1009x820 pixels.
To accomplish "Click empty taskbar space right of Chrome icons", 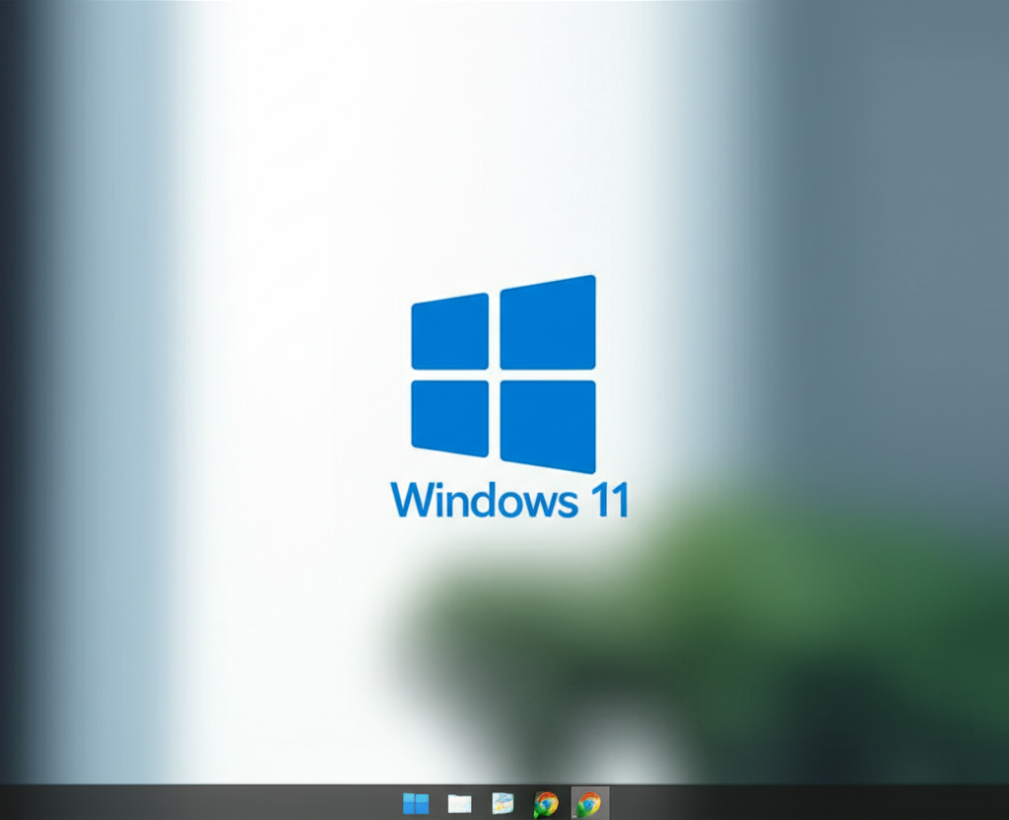I will [788, 803].
